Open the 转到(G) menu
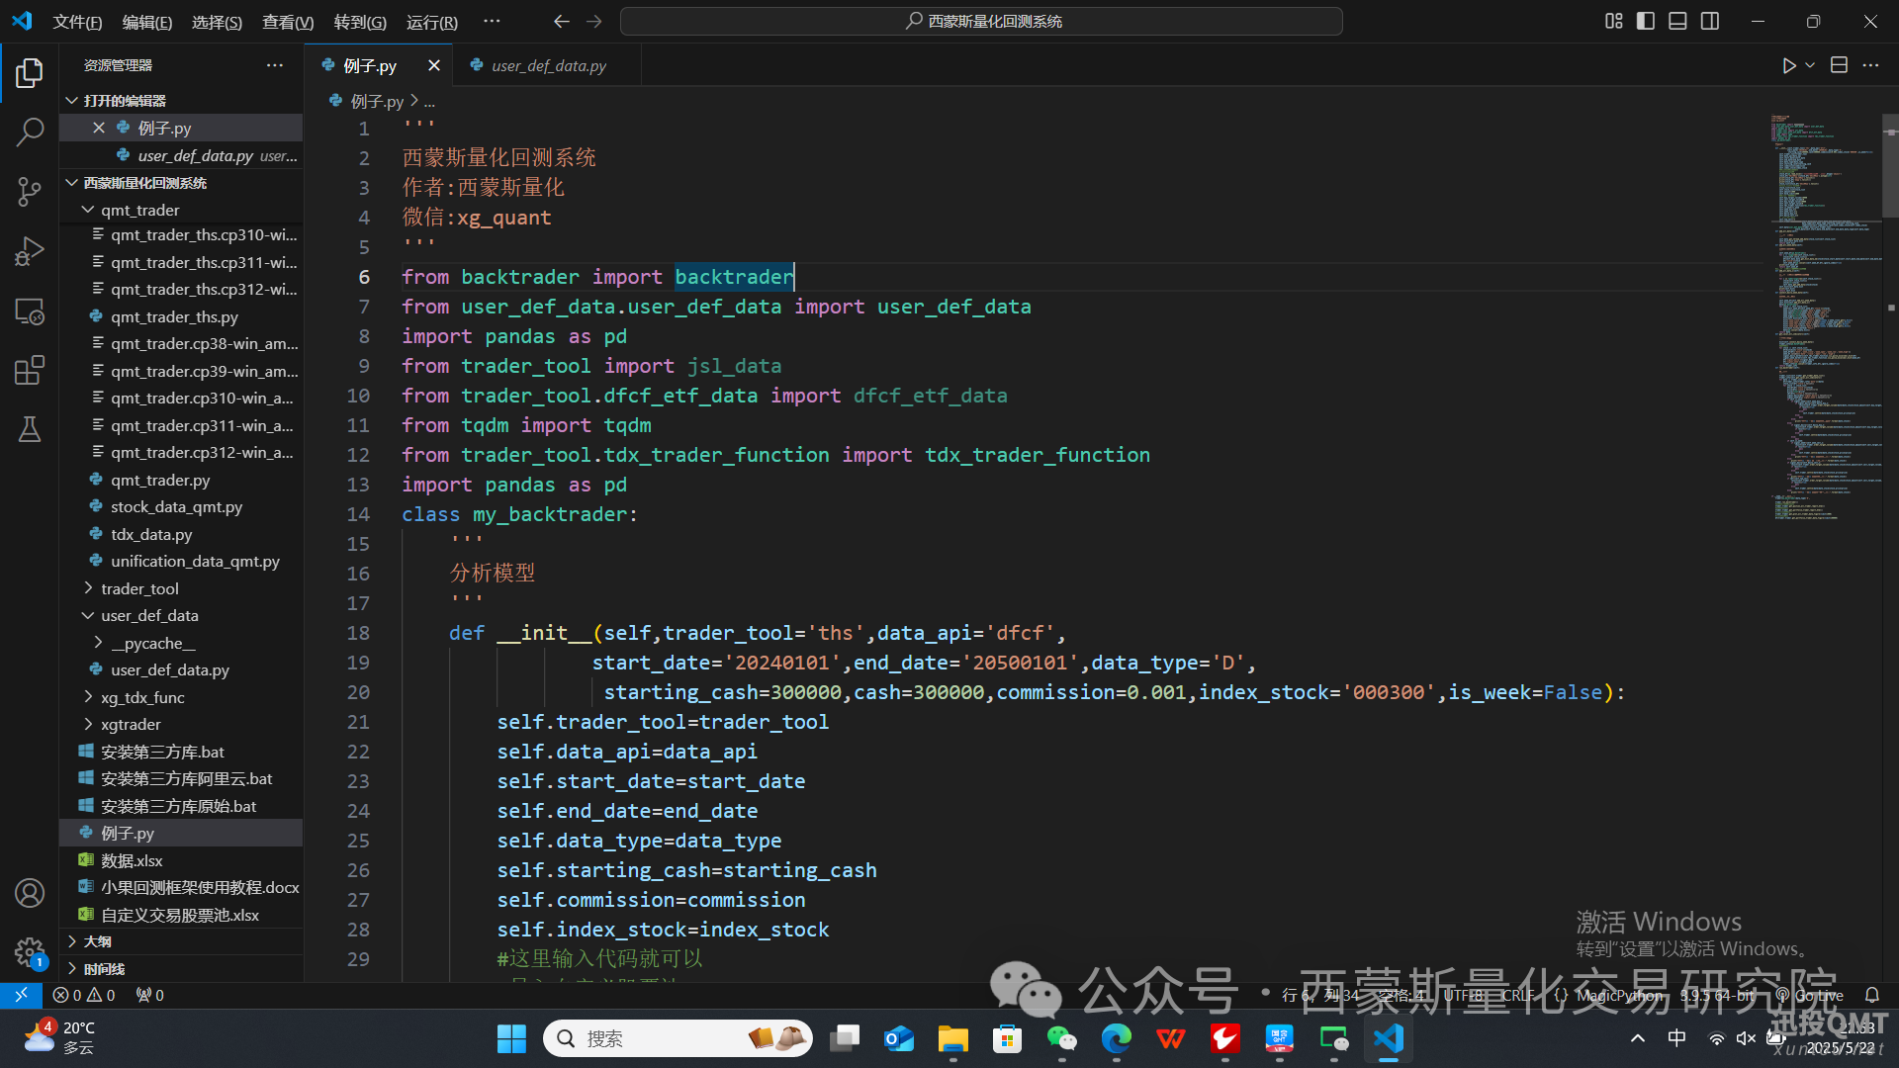 (x=360, y=21)
